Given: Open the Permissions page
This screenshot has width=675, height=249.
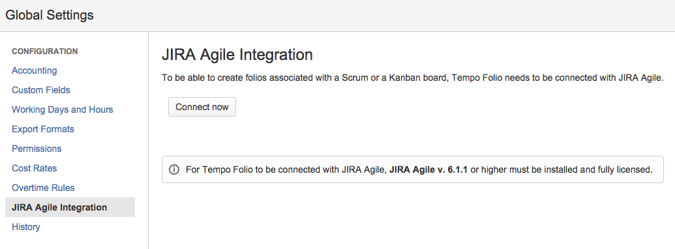Looking at the screenshot, I should coord(37,149).
